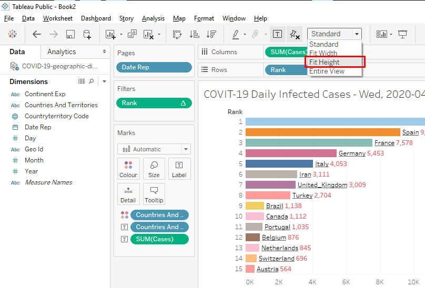Toggle the Highlight pen tool
Screen dimensions: 425x288
(x=236, y=34)
